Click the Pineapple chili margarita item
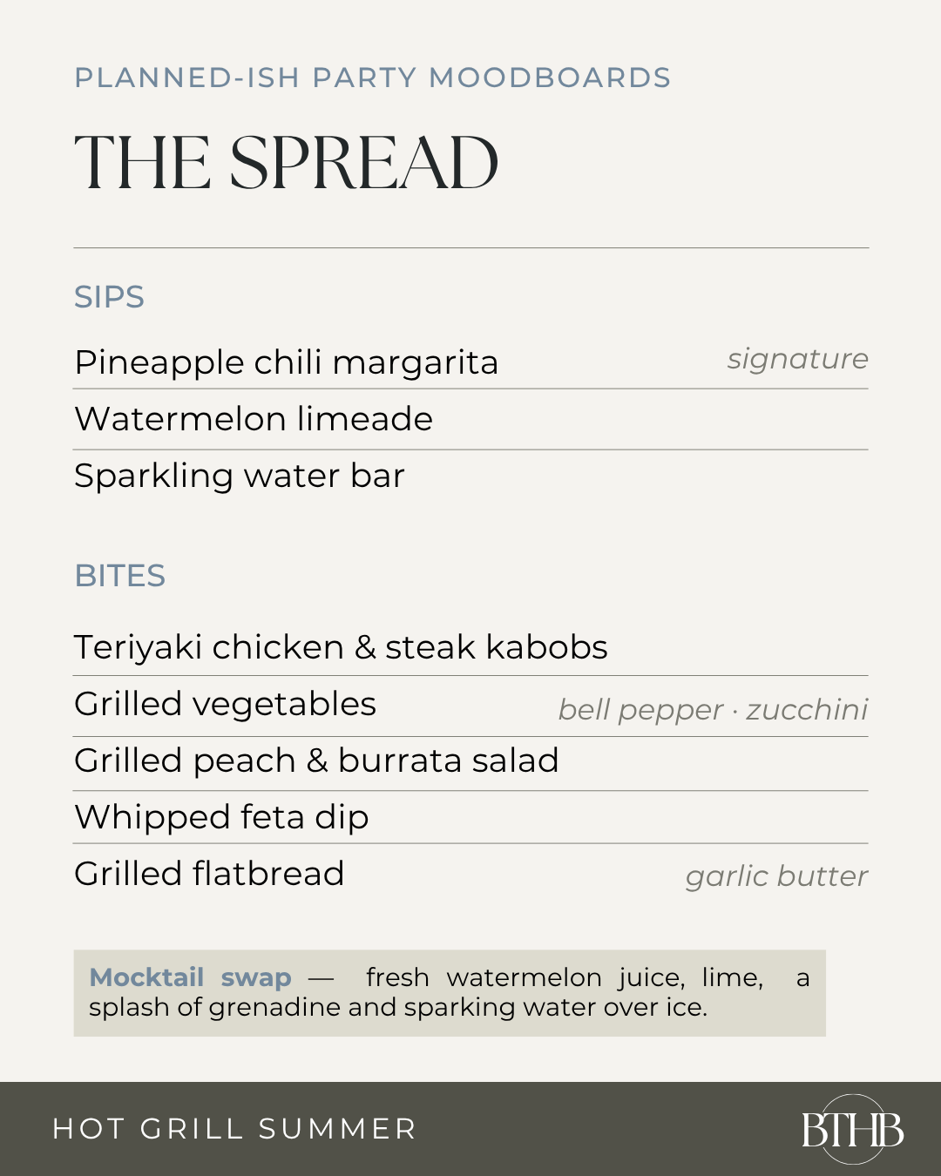 pos(287,362)
